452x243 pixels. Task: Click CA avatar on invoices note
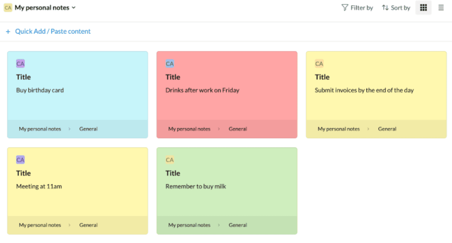tap(319, 64)
